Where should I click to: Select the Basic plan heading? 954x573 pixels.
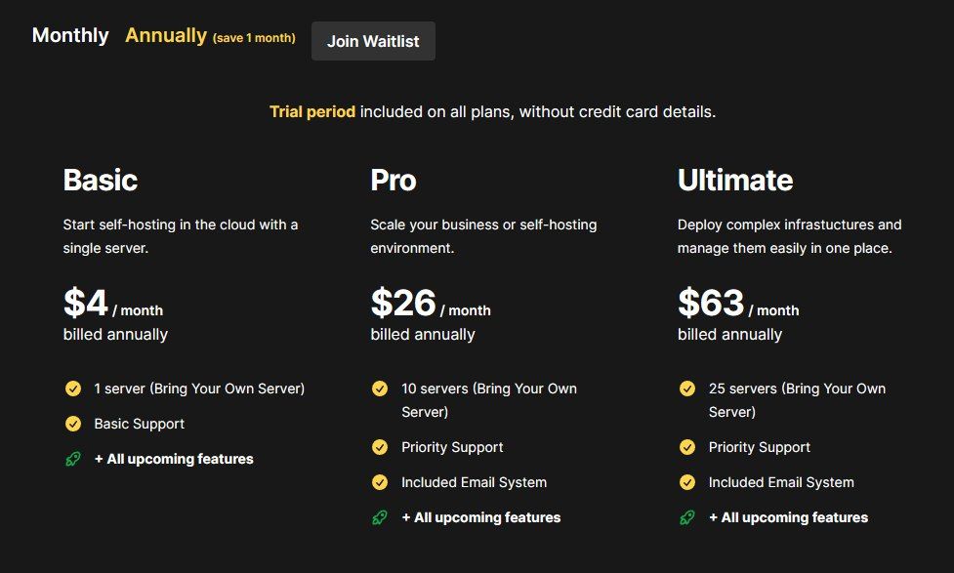101,180
